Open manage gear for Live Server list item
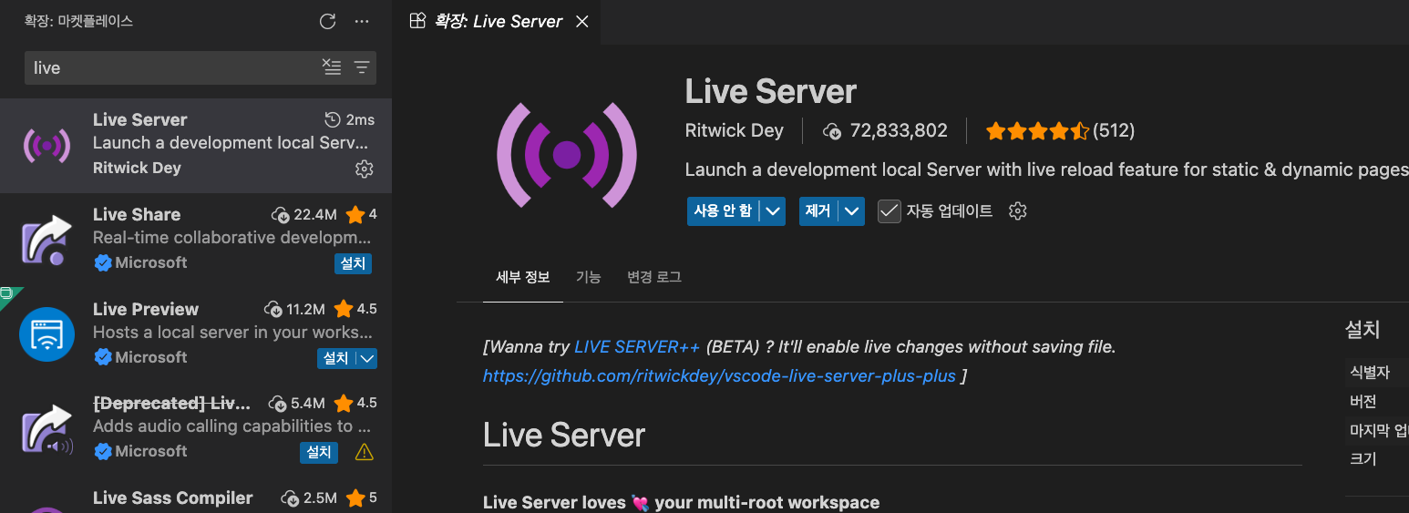 point(364,169)
